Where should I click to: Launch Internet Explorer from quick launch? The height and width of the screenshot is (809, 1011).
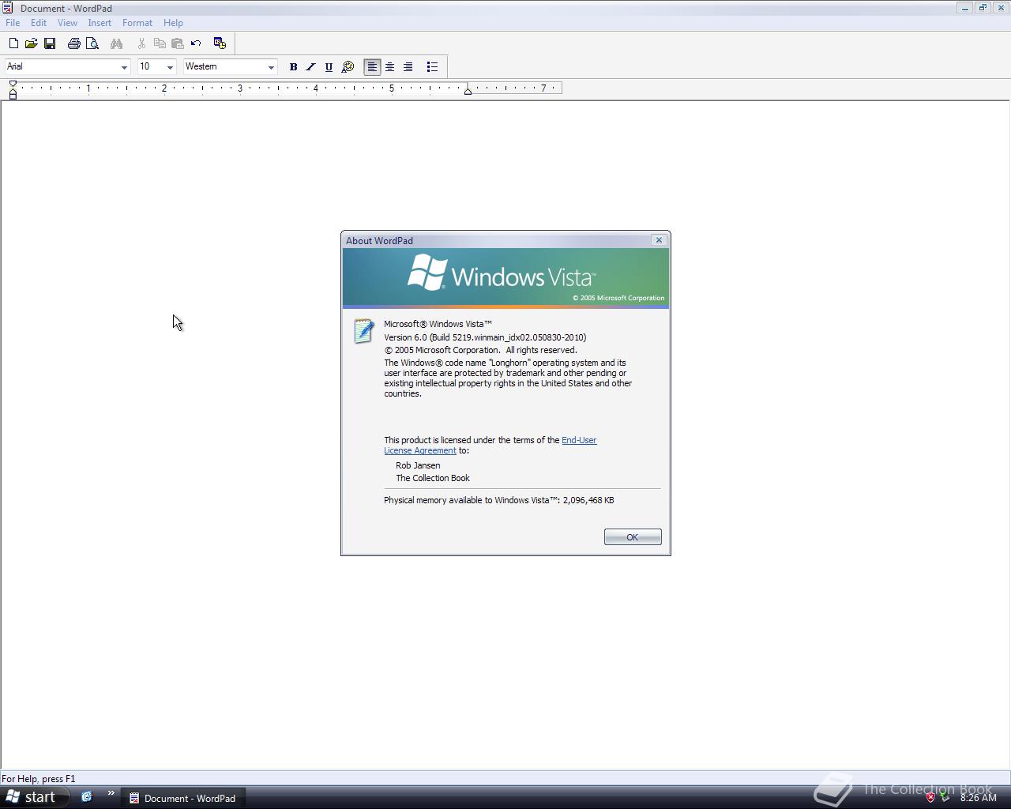tap(87, 797)
